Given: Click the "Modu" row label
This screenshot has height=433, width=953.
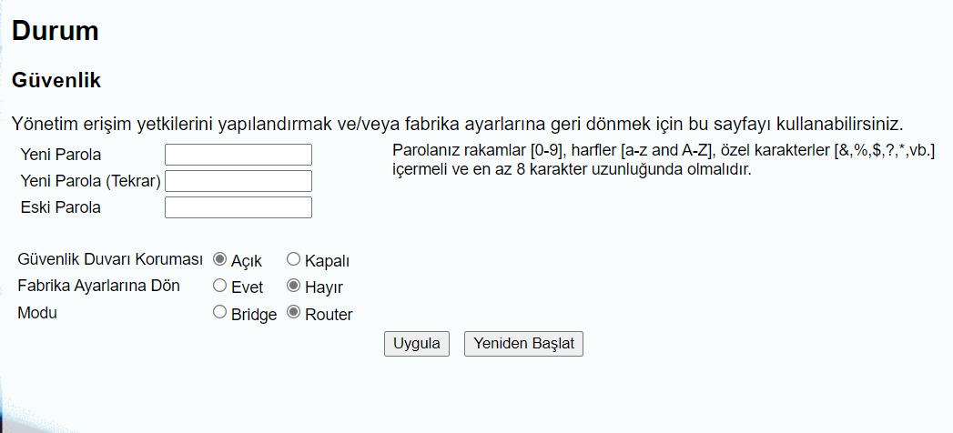Looking at the screenshot, I should [x=37, y=313].
